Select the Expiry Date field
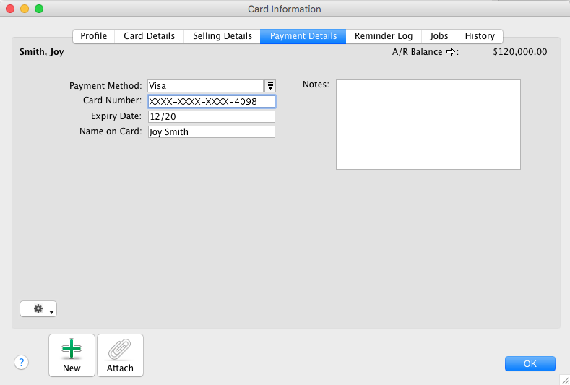The width and height of the screenshot is (570, 385). (x=212, y=117)
